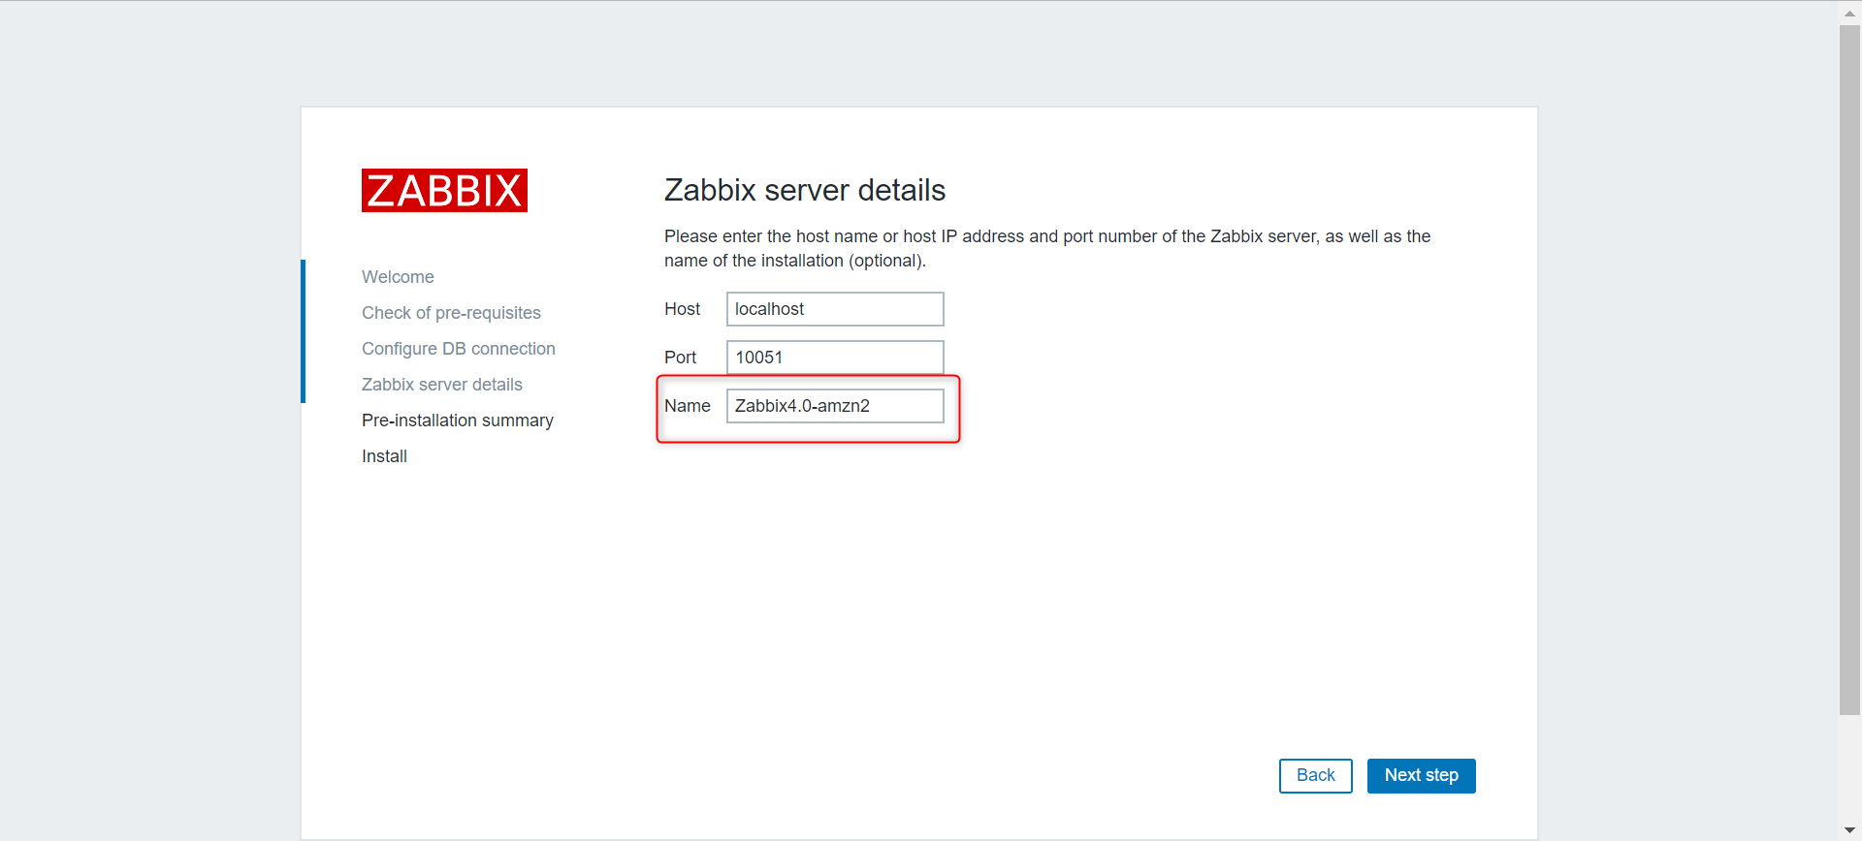Viewport: 1862px width, 841px height.
Task: Click the scrollbar down arrow
Action: pos(1849,830)
